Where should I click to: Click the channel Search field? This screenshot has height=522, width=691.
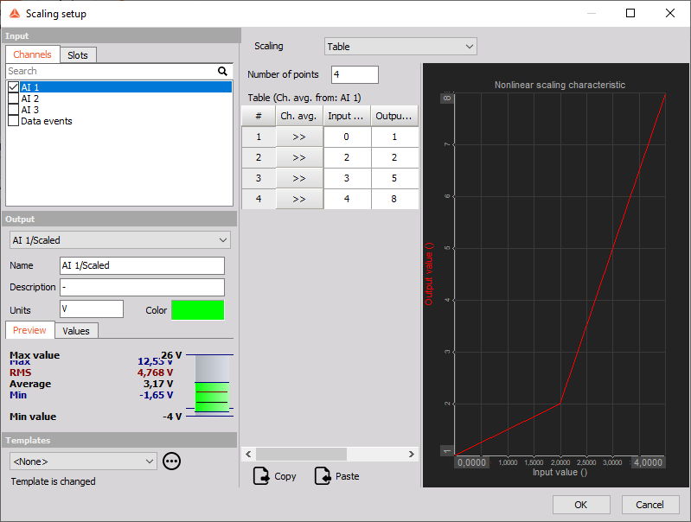(112, 71)
